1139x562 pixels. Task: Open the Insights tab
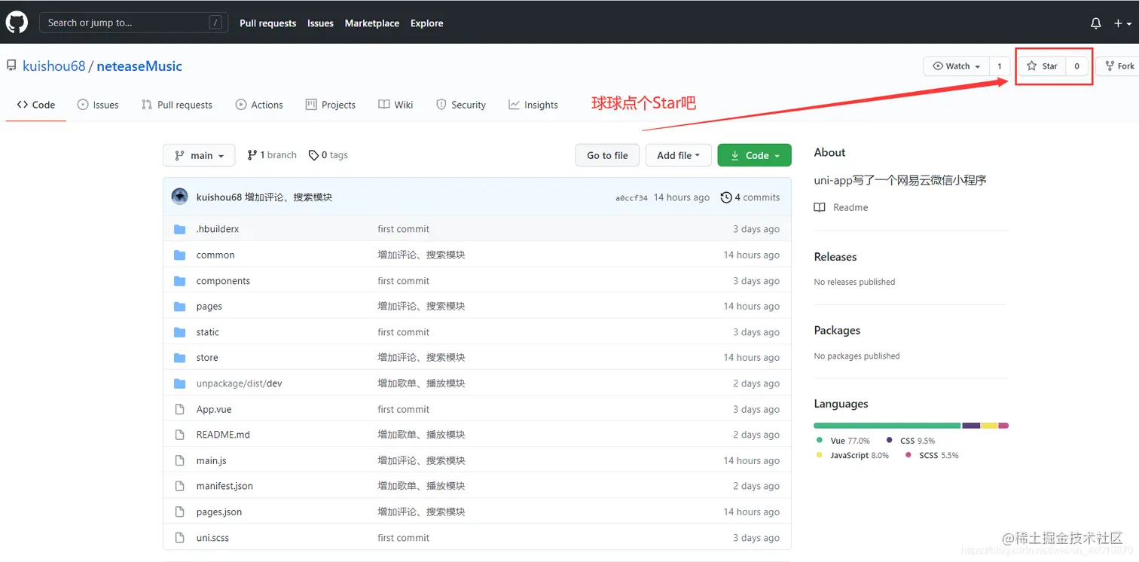533,105
